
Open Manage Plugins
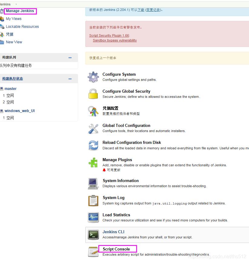(x=117, y=160)
